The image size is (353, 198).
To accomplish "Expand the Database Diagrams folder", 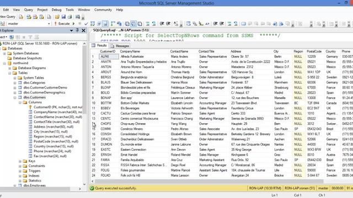I will pos(10,68).
